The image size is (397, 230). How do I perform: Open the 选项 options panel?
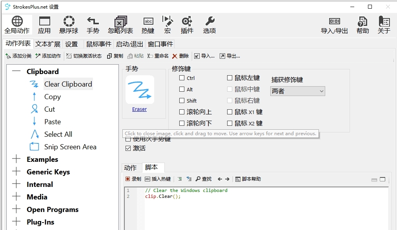(209, 24)
